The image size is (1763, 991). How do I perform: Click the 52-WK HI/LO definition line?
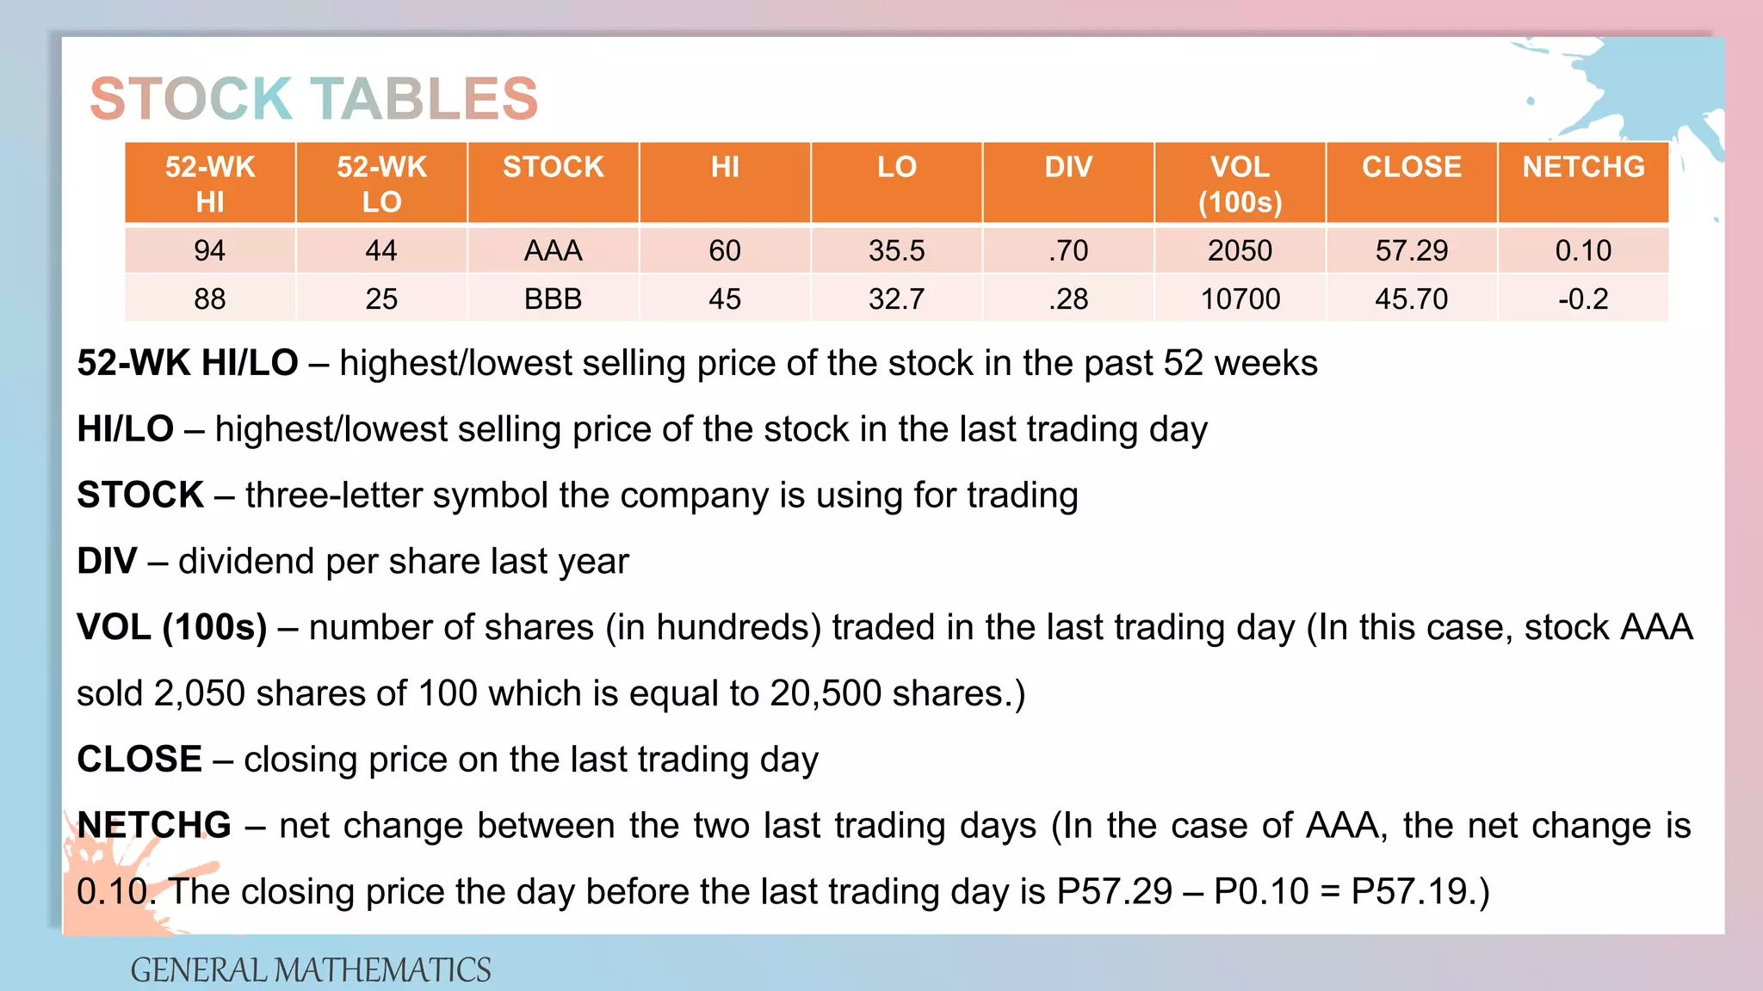[x=696, y=363]
